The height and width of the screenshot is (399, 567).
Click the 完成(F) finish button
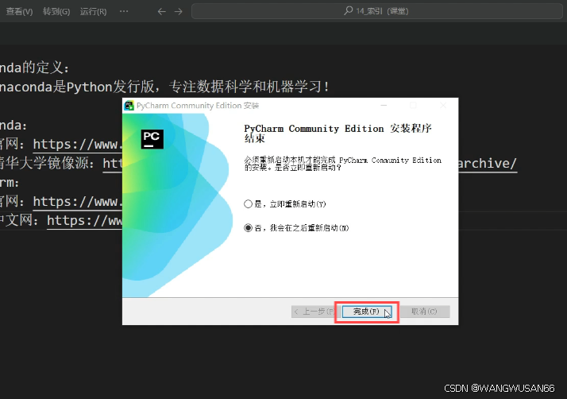[x=367, y=312]
